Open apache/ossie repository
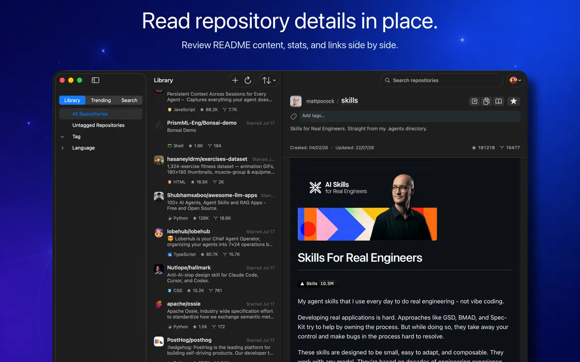Image resolution: width=580 pixels, height=362 pixels. click(x=184, y=304)
